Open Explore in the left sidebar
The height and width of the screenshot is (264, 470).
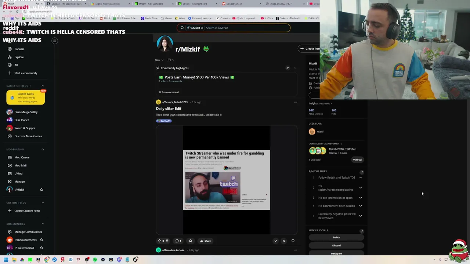tap(19, 57)
